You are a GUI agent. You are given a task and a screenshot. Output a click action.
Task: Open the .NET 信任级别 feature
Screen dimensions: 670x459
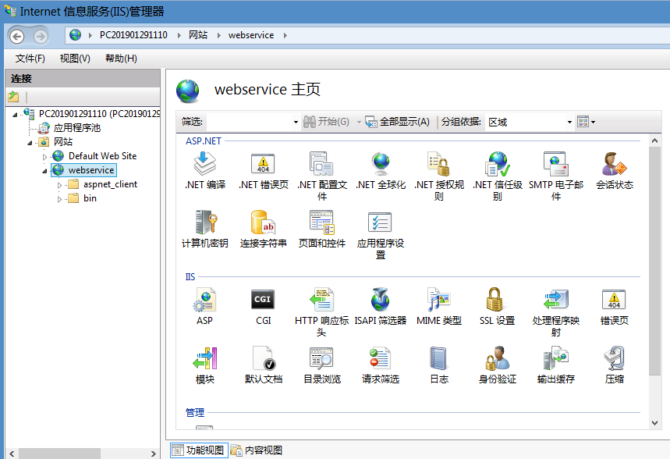pyautogui.click(x=498, y=176)
